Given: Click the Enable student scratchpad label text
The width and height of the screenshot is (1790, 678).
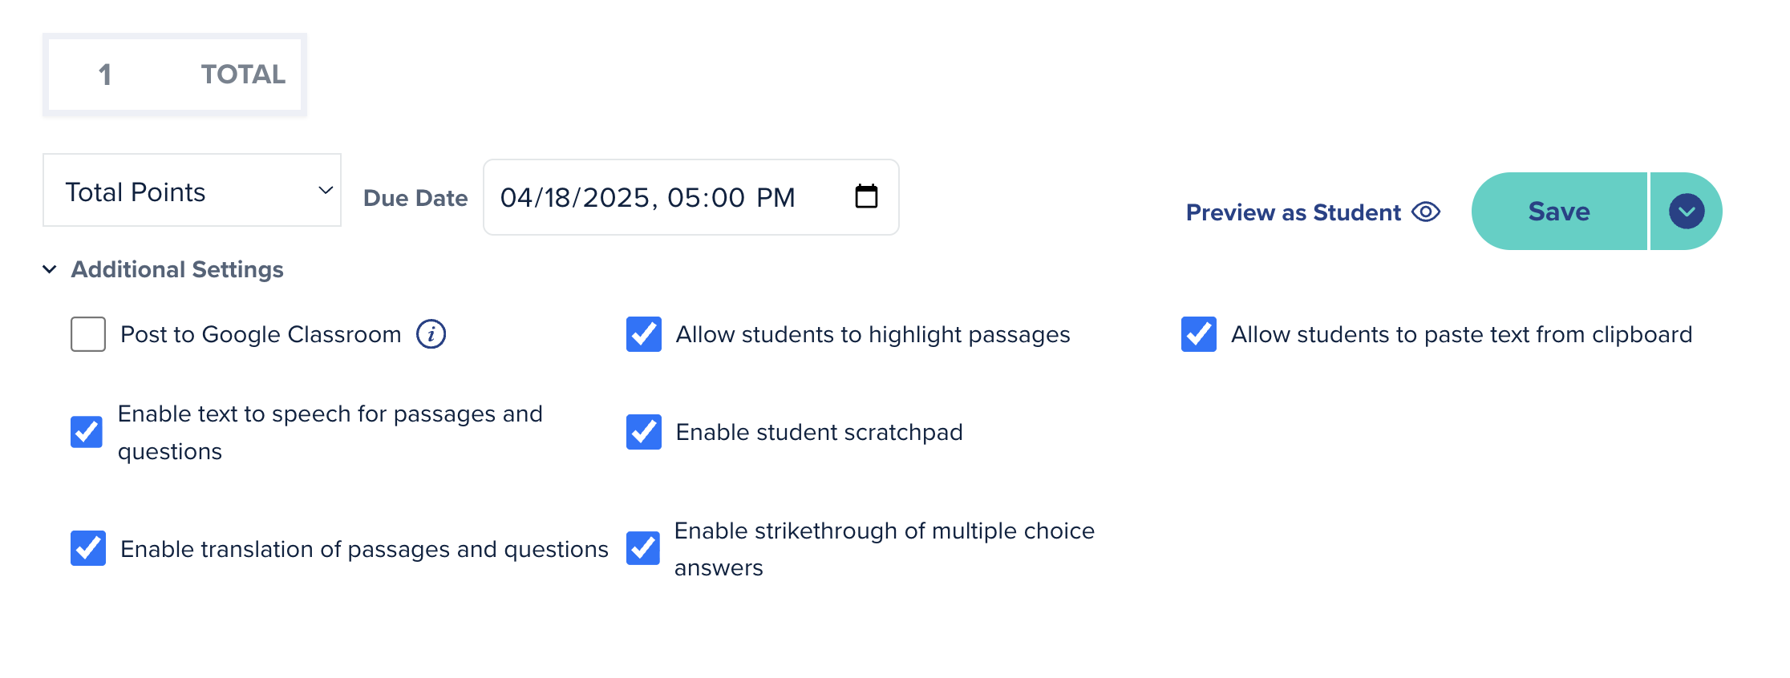Looking at the screenshot, I should [819, 432].
